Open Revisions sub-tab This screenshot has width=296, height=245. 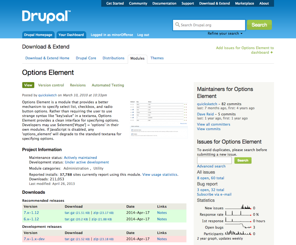point(78,85)
